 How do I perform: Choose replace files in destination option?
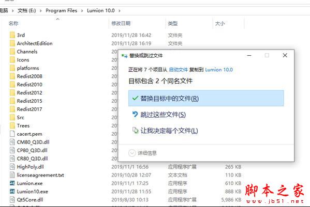[x=206, y=98]
